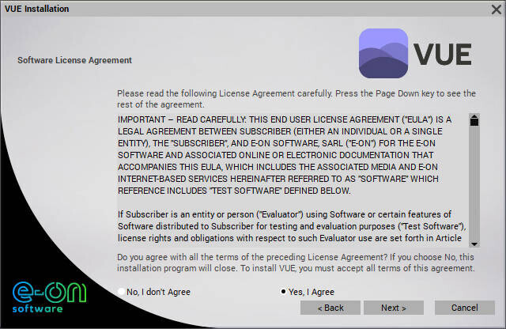Select "Yes, I Agree" radio button
The height and width of the screenshot is (329, 506).
pos(284,292)
